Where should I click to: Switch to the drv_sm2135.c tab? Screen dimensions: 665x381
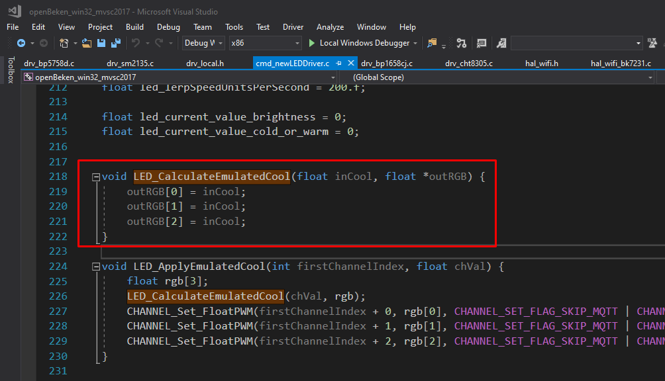coord(130,63)
